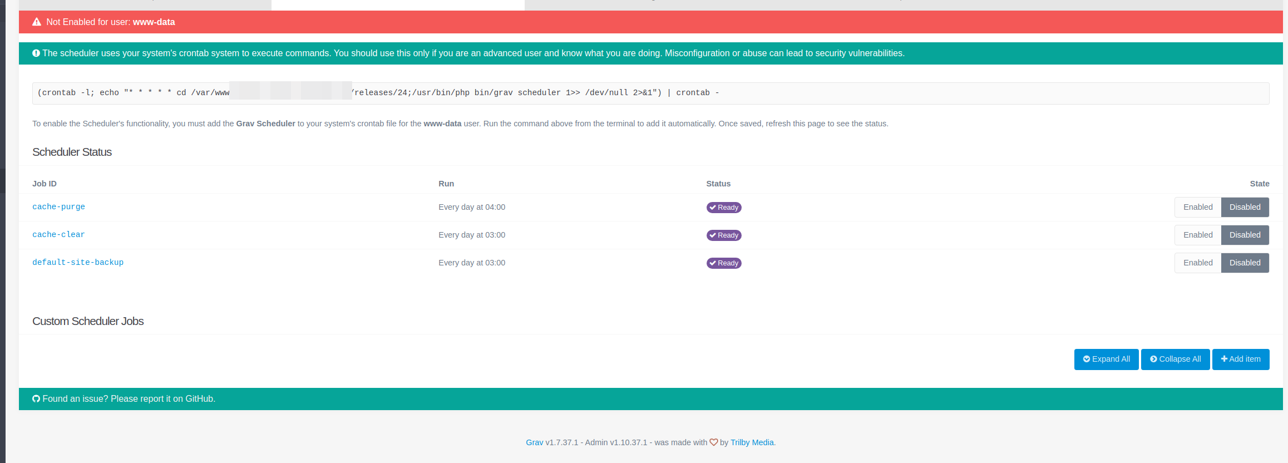Open the Grav link in the footer
Screen dimensions: 1288x463
pyautogui.click(x=534, y=442)
